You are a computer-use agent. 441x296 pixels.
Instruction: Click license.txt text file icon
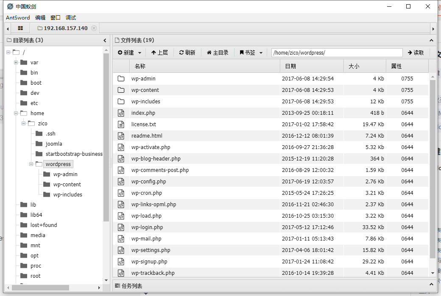coord(121,124)
